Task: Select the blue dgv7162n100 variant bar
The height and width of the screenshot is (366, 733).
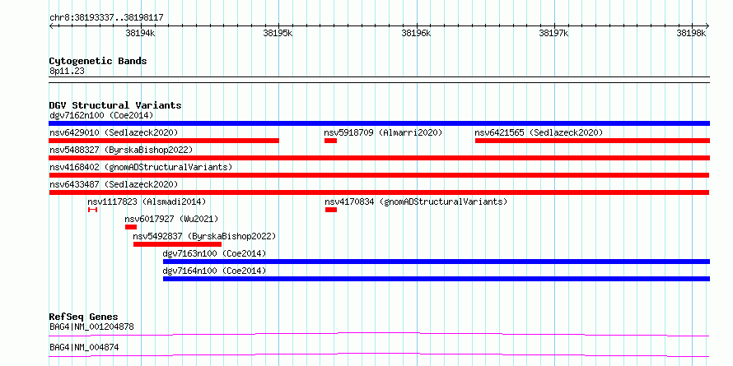Action: click(x=379, y=123)
